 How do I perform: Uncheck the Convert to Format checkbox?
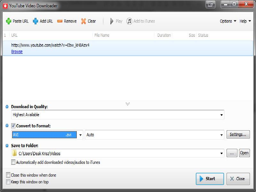point(13,126)
